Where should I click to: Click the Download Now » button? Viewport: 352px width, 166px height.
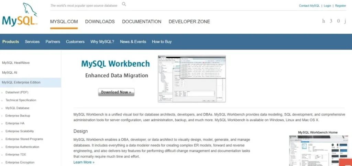[x=116, y=92]
